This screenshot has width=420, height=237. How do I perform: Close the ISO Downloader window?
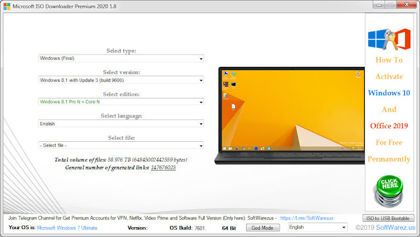coord(406,5)
